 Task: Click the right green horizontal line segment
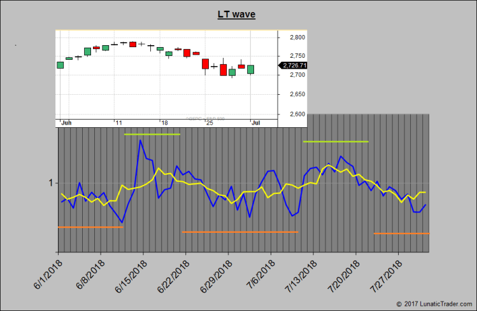pyautogui.click(x=336, y=141)
